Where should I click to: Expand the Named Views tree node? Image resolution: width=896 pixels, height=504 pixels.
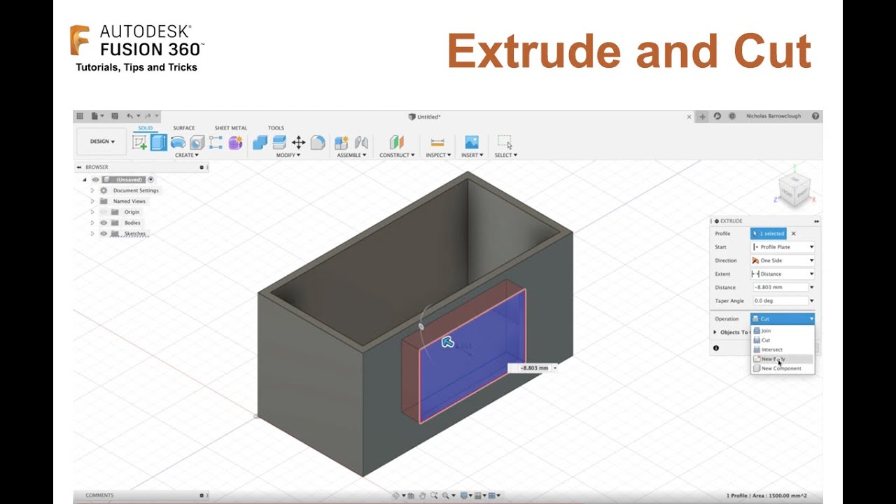[x=92, y=201]
